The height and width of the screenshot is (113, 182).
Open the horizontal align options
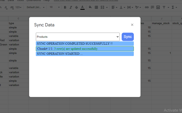(x=114, y=7)
